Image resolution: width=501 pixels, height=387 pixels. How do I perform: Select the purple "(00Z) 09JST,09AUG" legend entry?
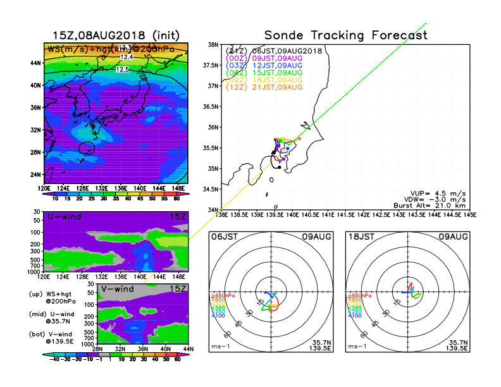coord(264,58)
